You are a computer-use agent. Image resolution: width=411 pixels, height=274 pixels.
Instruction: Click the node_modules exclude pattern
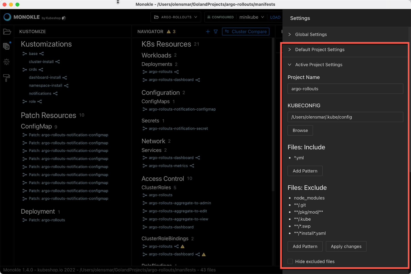coord(309,198)
